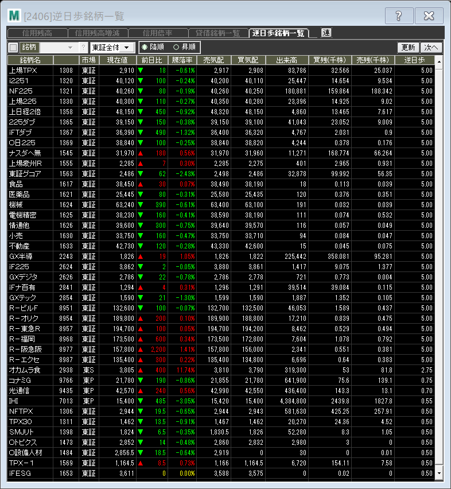Switch to the 貸借銘柄一覧 tab
This screenshot has height=489, width=451.
click(218, 33)
